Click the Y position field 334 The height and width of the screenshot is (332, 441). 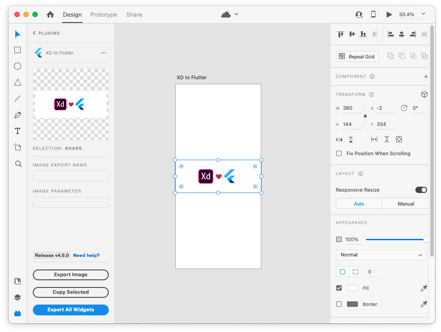(385, 124)
